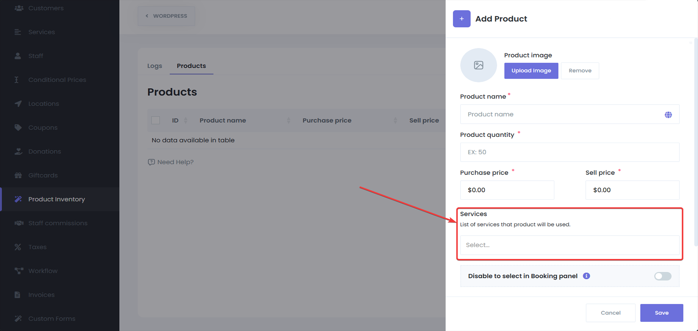Click the Coupons tag icon in sidebar

coord(18,127)
